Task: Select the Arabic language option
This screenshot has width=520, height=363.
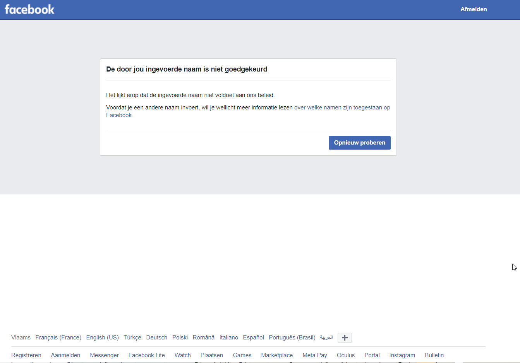Action: point(326,337)
